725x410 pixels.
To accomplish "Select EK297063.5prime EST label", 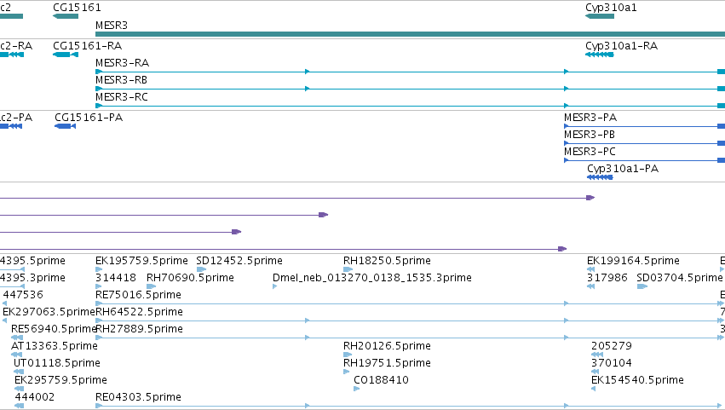I will point(49,312).
